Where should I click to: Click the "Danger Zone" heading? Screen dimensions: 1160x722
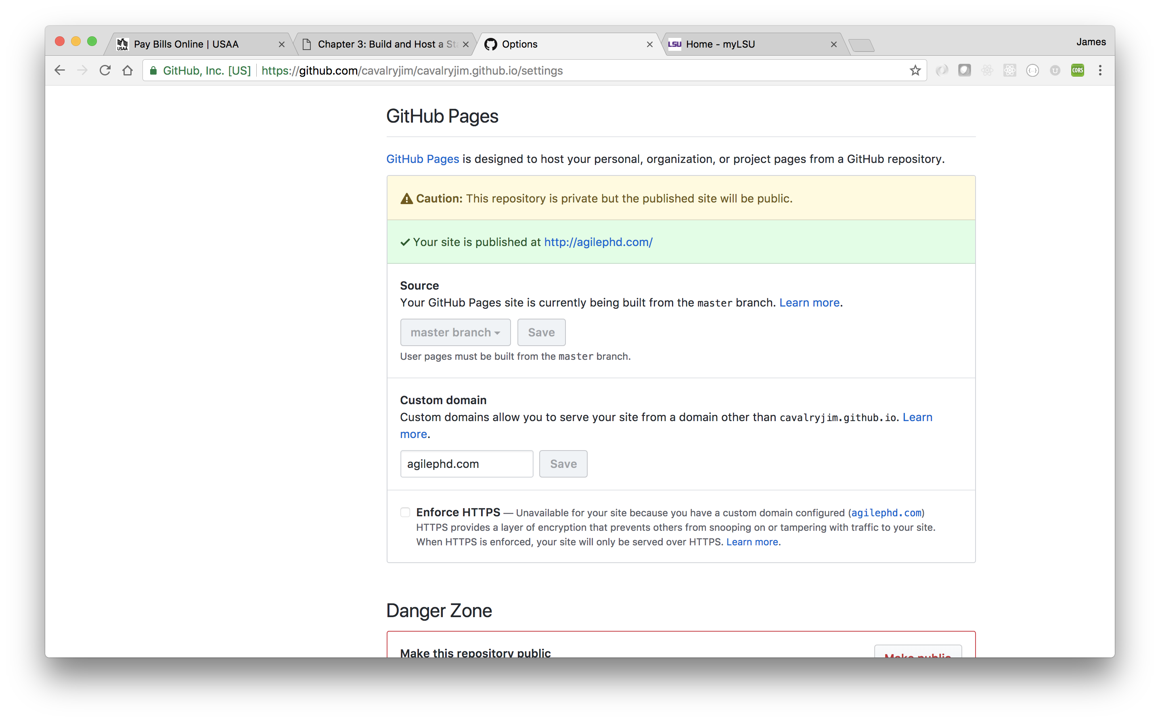[439, 611]
